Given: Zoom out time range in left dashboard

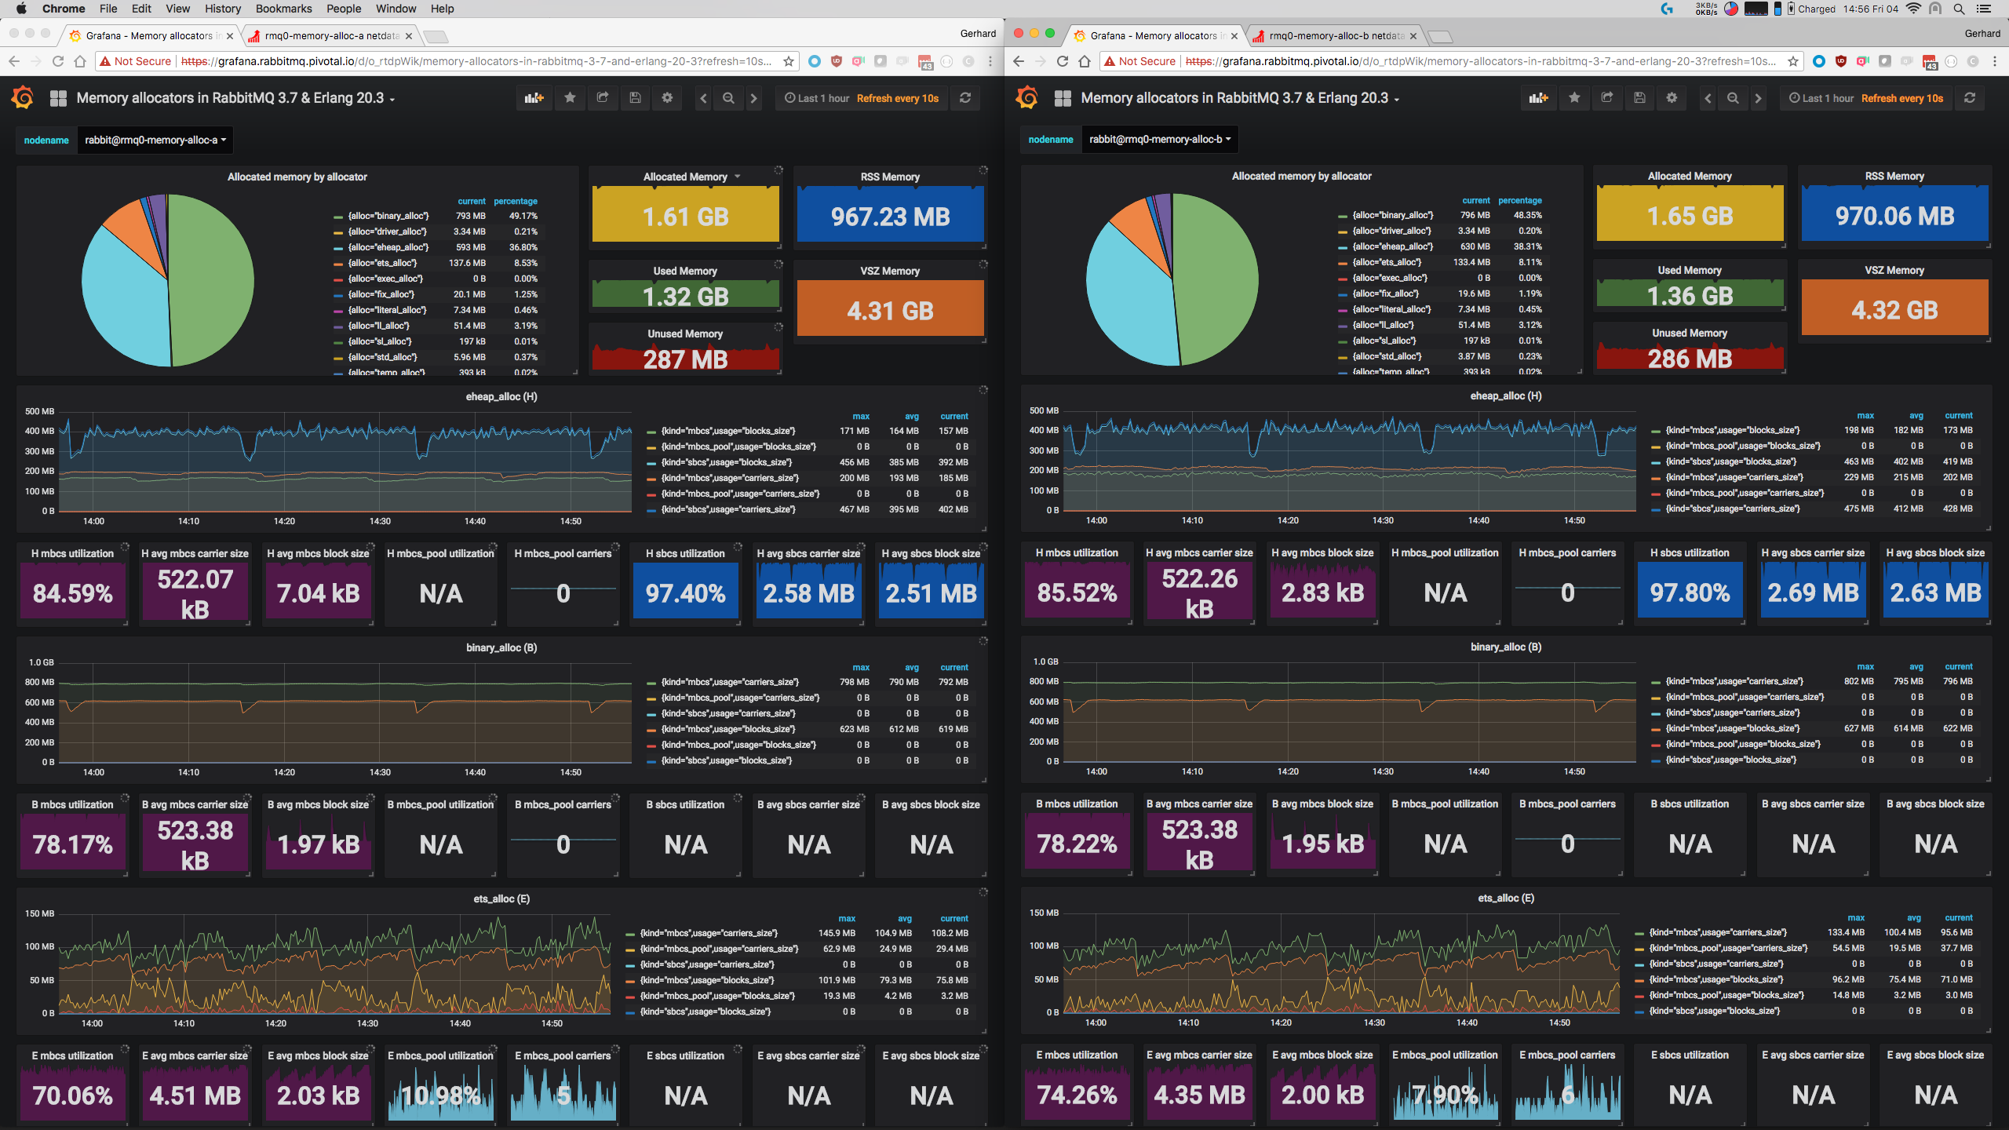Looking at the screenshot, I should click(x=728, y=98).
